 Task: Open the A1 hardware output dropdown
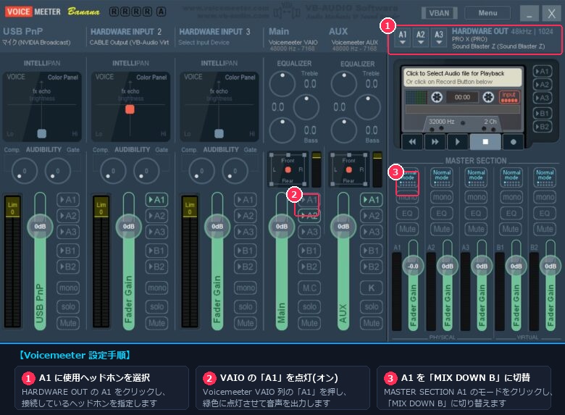pos(403,38)
